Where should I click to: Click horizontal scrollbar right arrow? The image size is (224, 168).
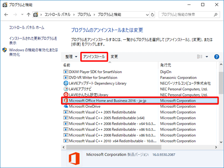click(216, 147)
